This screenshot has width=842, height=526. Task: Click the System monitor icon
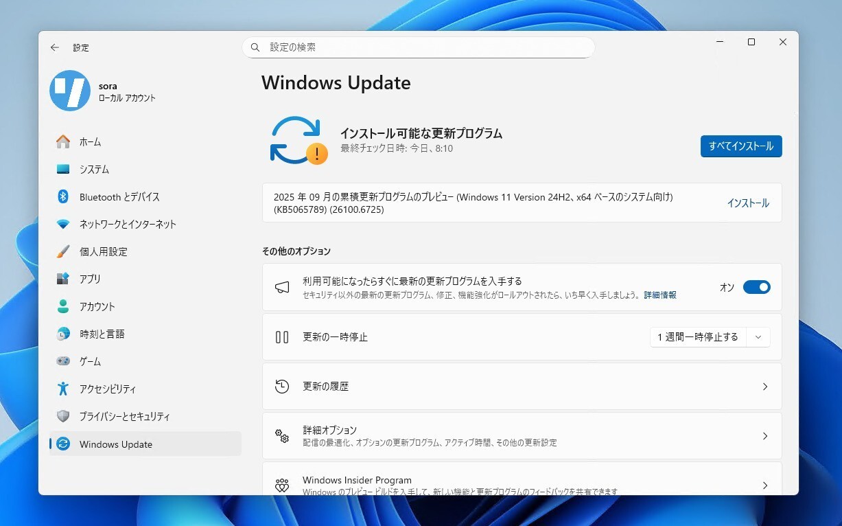(x=63, y=169)
